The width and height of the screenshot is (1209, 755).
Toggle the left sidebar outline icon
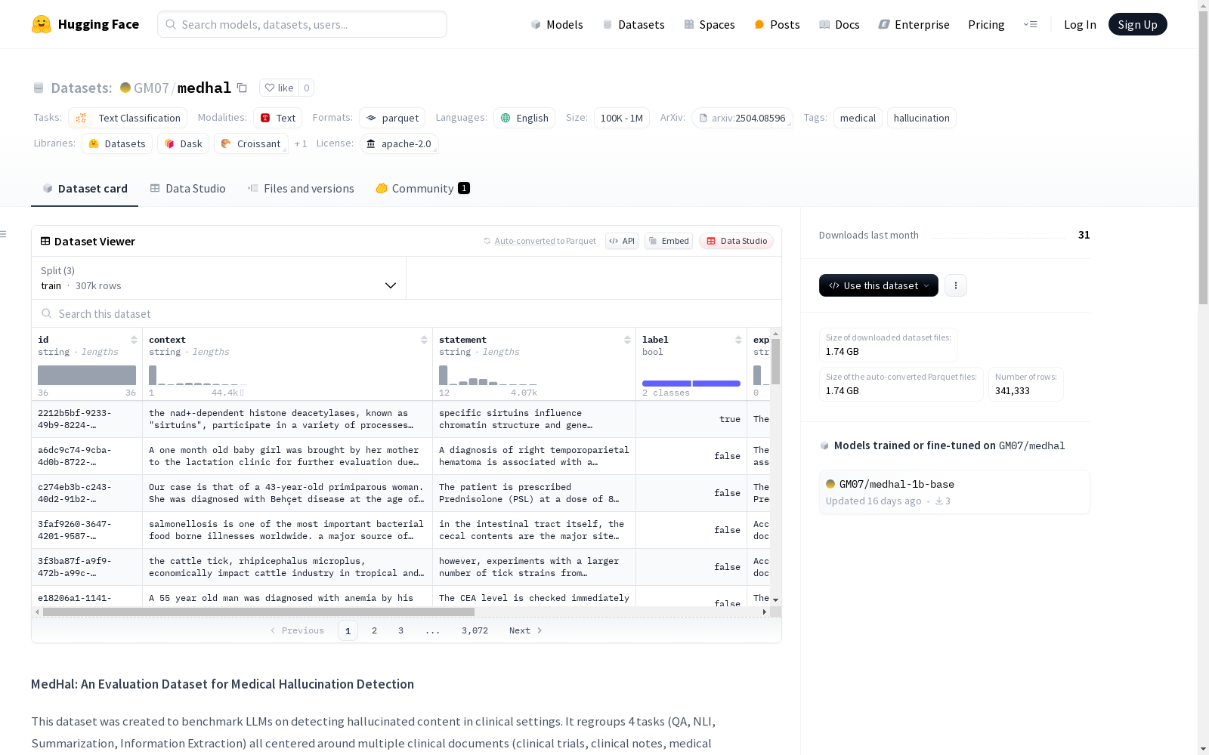click(x=3, y=234)
